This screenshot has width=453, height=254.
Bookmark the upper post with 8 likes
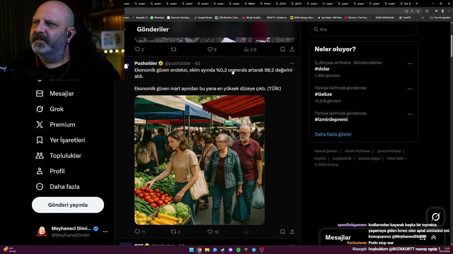point(282,49)
